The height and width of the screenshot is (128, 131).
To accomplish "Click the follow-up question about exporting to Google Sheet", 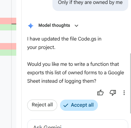I will click(75, 73).
